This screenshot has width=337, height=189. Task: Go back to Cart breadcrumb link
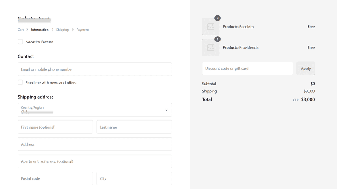tap(21, 30)
